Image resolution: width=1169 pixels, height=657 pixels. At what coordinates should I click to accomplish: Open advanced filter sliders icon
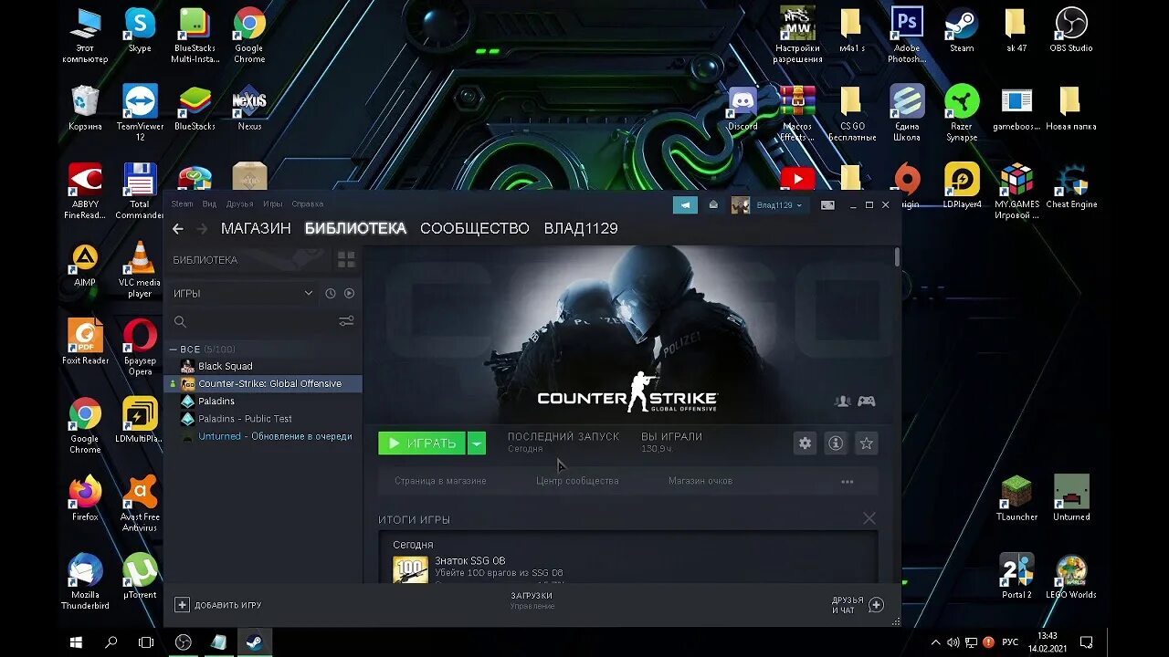click(x=346, y=321)
